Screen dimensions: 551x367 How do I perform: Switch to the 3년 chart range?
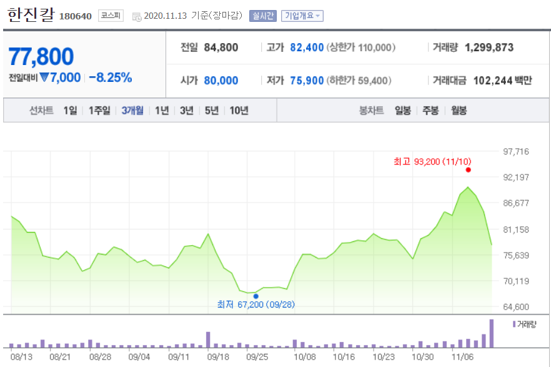pyautogui.click(x=187, y=111)
